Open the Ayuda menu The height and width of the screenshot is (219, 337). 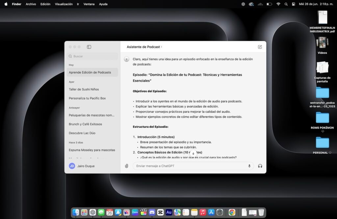coord(103,4)
